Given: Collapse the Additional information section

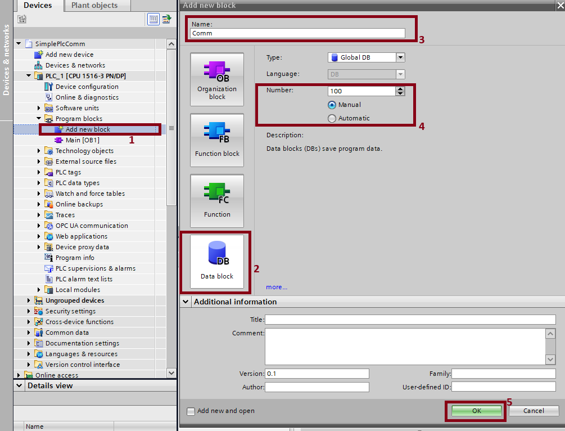Looking at the screenshot, I should (x=186, y=302).
